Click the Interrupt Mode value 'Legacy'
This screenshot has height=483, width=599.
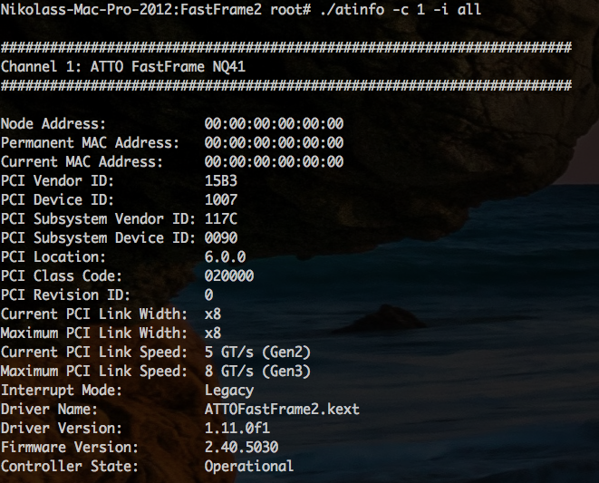click(229, 391)
